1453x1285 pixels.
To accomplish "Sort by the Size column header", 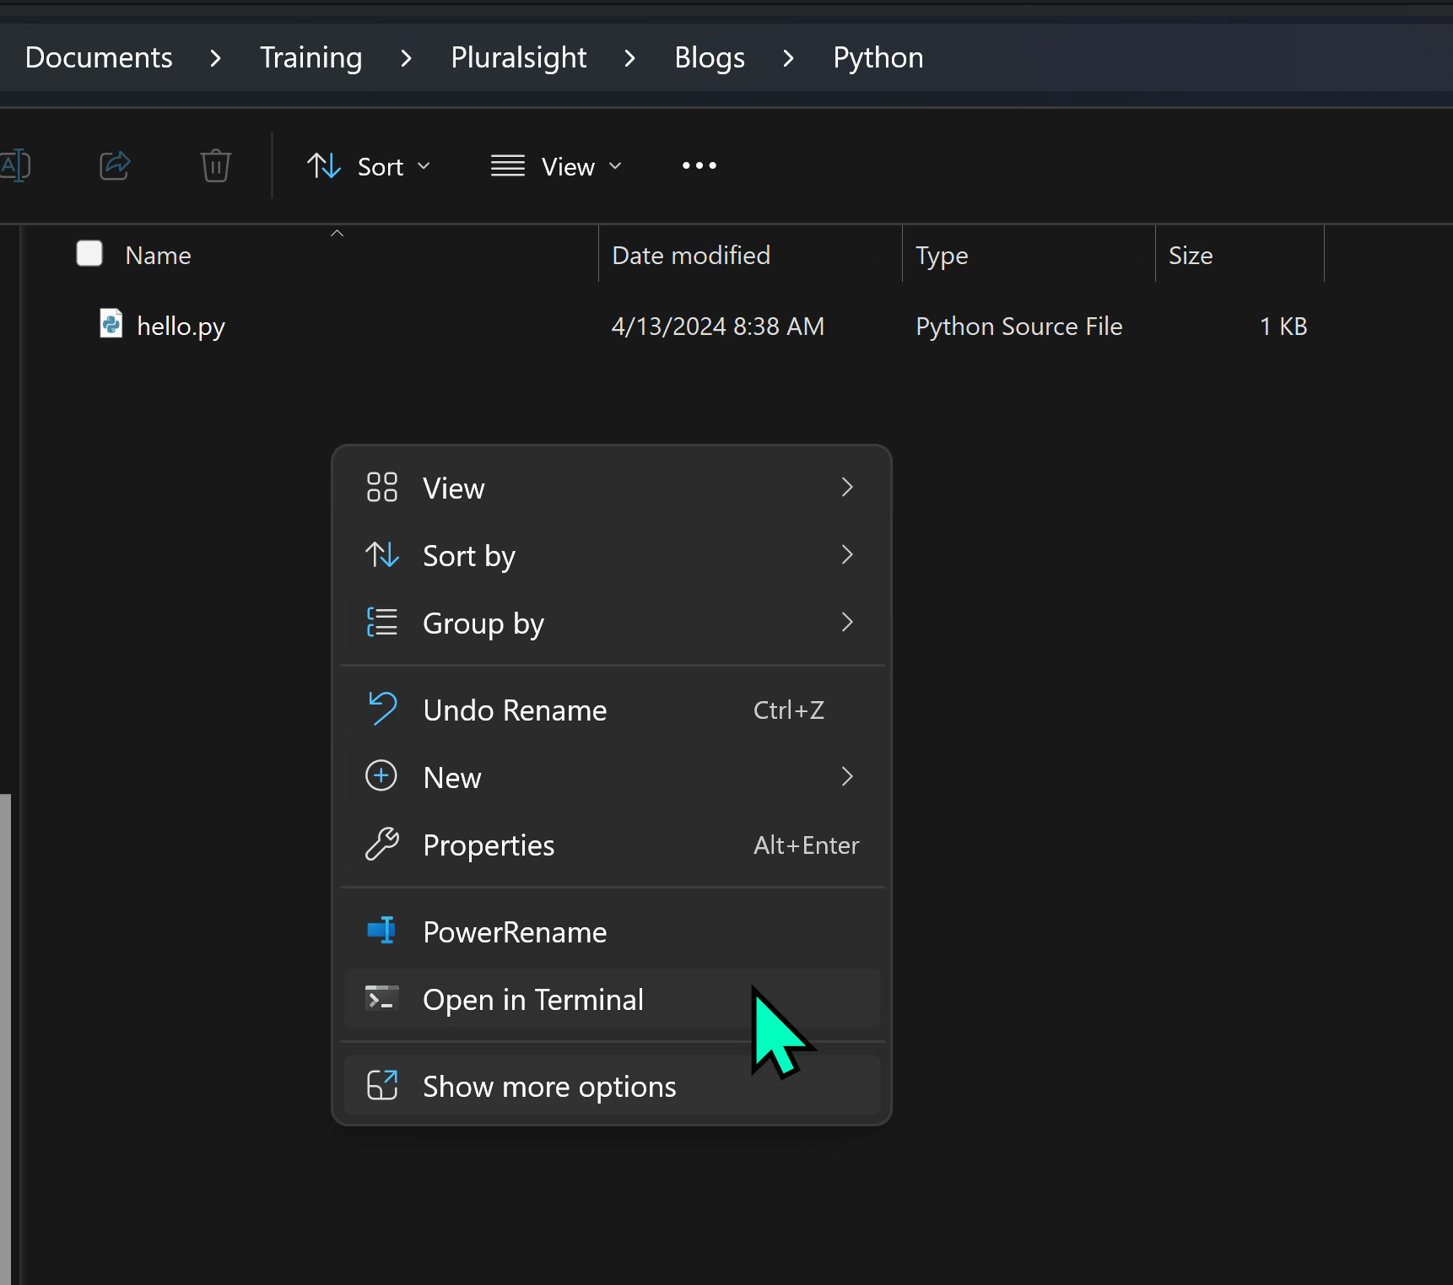I will [1191, 255].
